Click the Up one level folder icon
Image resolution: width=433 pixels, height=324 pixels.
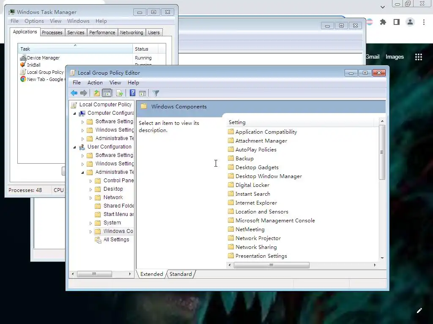pyautogui.click(x=97, y=93)
